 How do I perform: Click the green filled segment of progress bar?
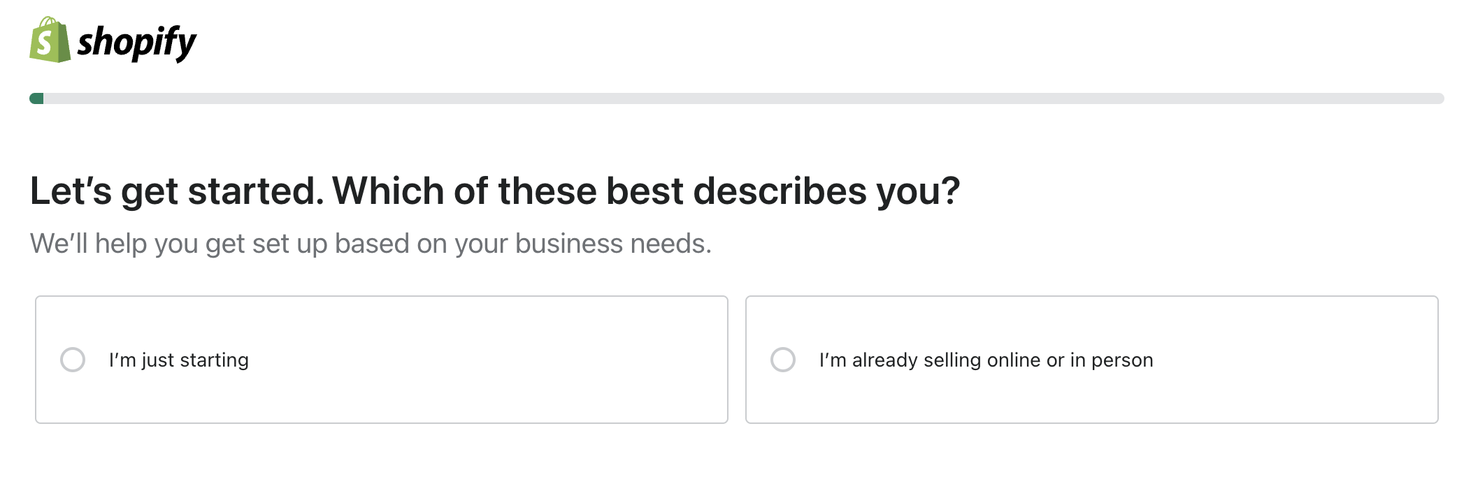(x=36, y=98)
